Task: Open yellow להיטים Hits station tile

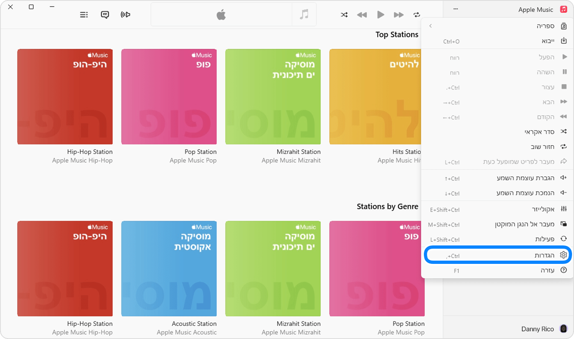Action: click(x=375, y=97)
